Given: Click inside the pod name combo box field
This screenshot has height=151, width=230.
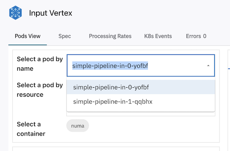Looking at the screenshot, I should coord(141,65).
